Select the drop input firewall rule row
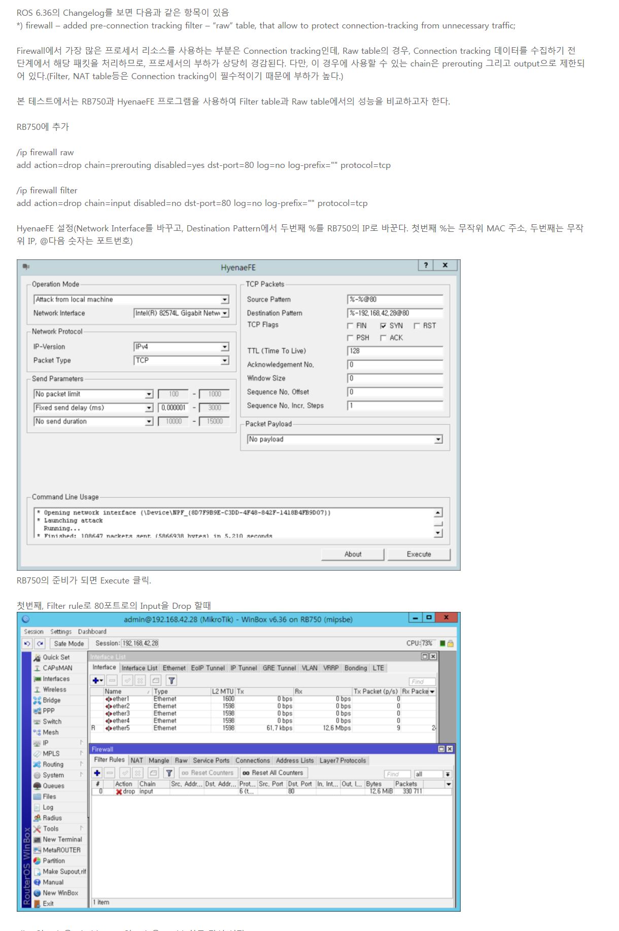 (x=271, y=791)
